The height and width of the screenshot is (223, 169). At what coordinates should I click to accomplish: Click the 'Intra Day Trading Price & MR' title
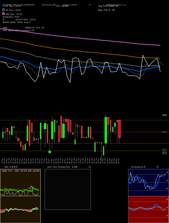62,167
